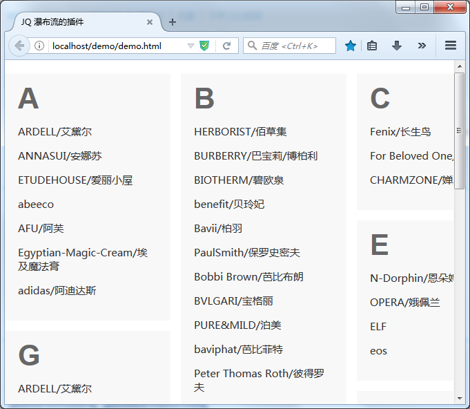Screen dimensions: 470x409
Task: Click scrollbar down arrow
Action: pyautogui.click(x=460, y=398)
